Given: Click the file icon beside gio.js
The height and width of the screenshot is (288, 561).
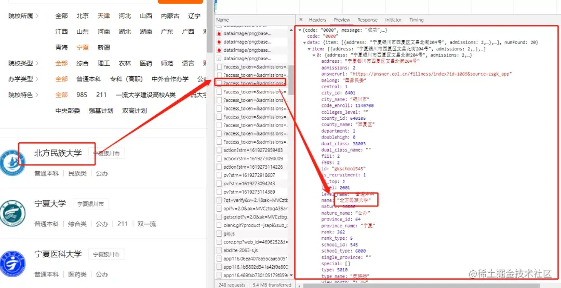Looking at the screenshot, I should [219, 234].
